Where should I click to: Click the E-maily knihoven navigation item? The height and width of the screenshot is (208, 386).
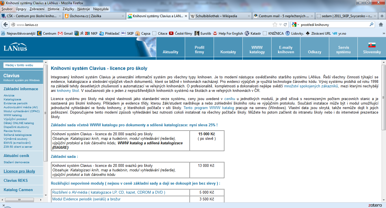(286, 50)
